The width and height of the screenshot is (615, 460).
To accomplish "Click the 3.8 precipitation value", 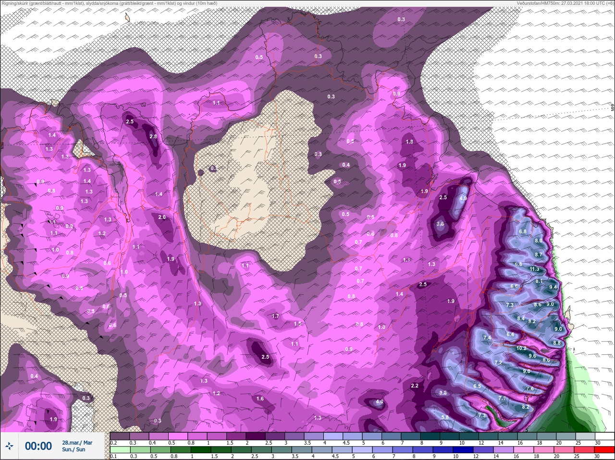I will (443, 393).
